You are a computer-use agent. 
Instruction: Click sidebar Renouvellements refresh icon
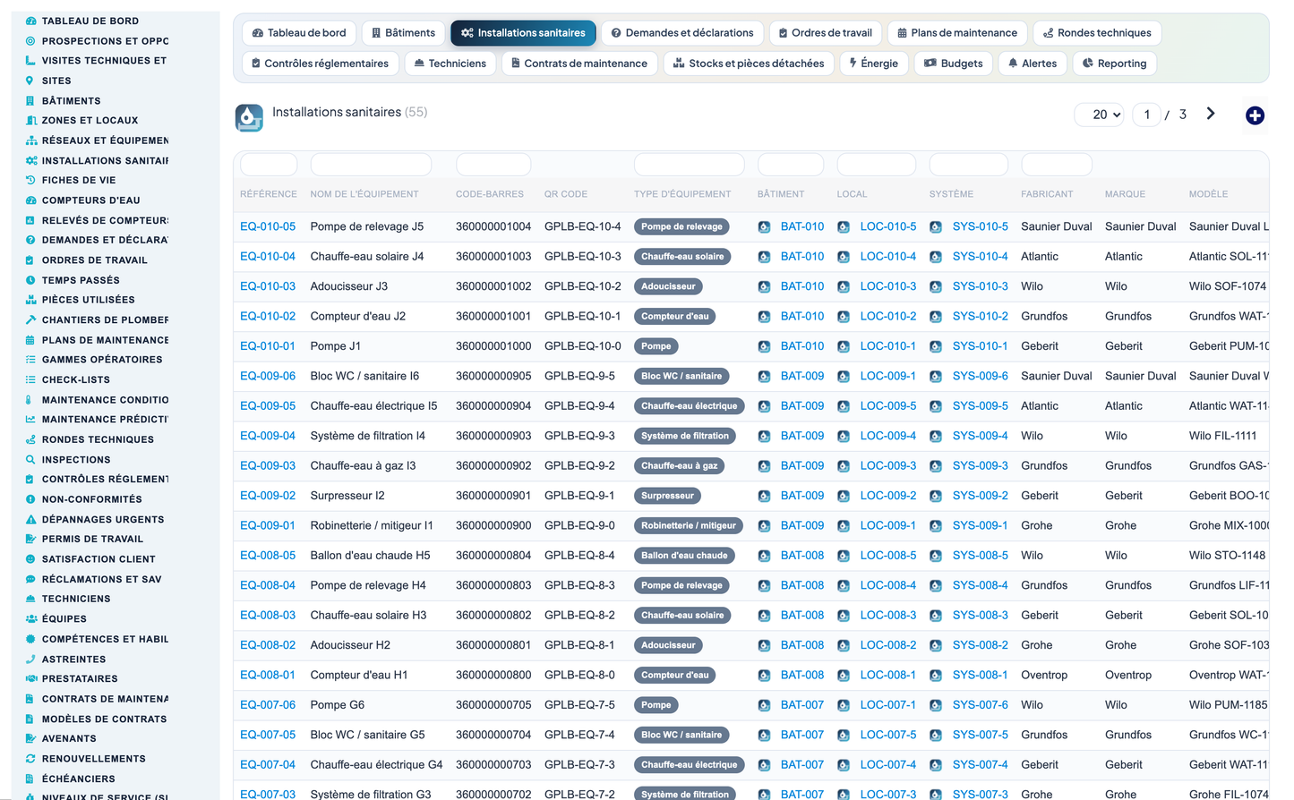(30, 758)
